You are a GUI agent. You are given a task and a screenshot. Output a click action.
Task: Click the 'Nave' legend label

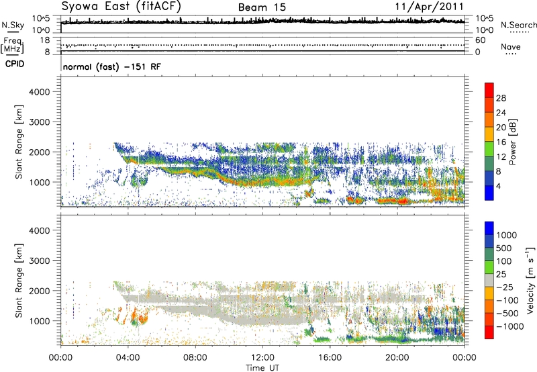pyautogui.click(x=511, y=46)
